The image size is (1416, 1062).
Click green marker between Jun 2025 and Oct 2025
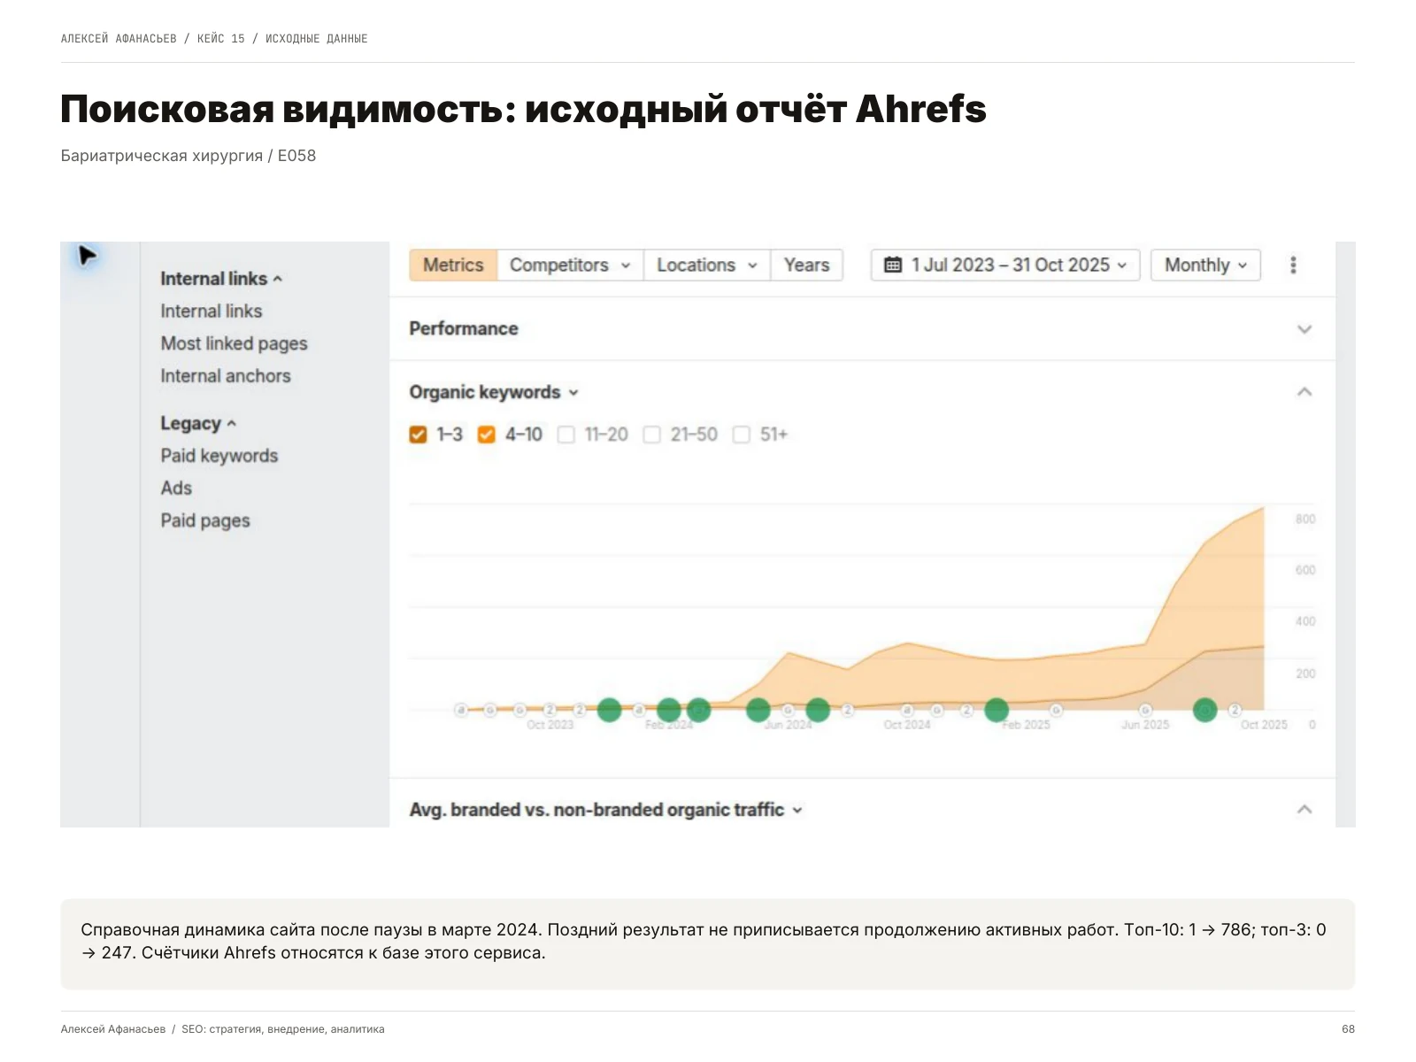[1204, 710]
